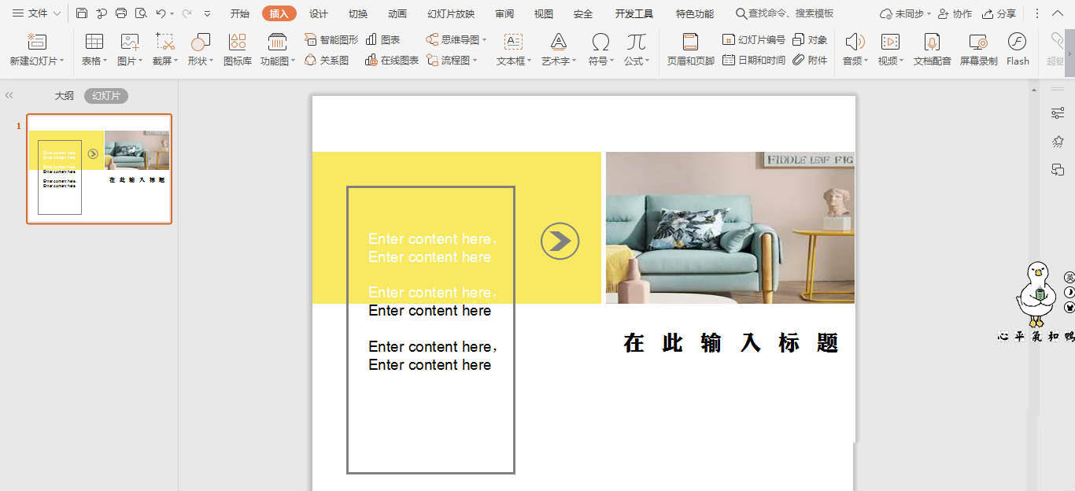Switch to the 动画 tab
The image size is (1075, 491).
click(397, 13)
